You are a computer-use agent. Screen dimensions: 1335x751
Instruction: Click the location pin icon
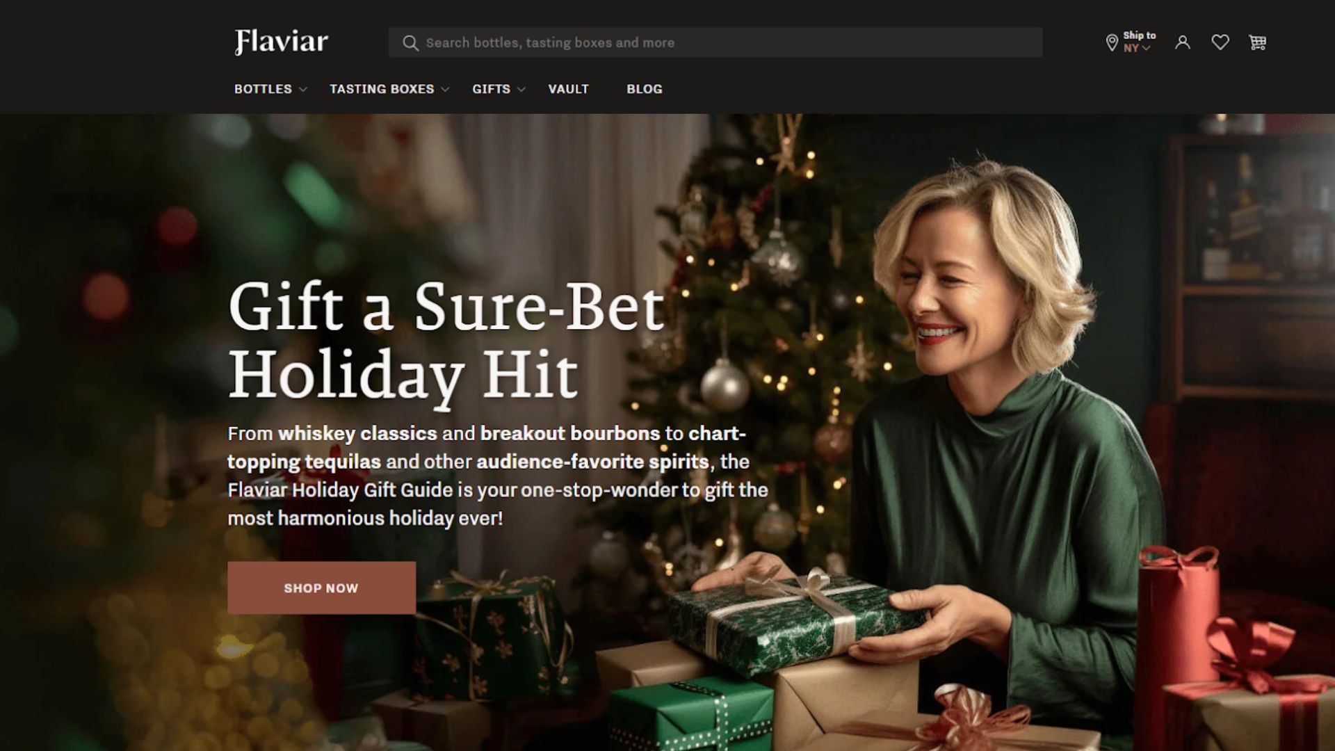coord(1112,42)
